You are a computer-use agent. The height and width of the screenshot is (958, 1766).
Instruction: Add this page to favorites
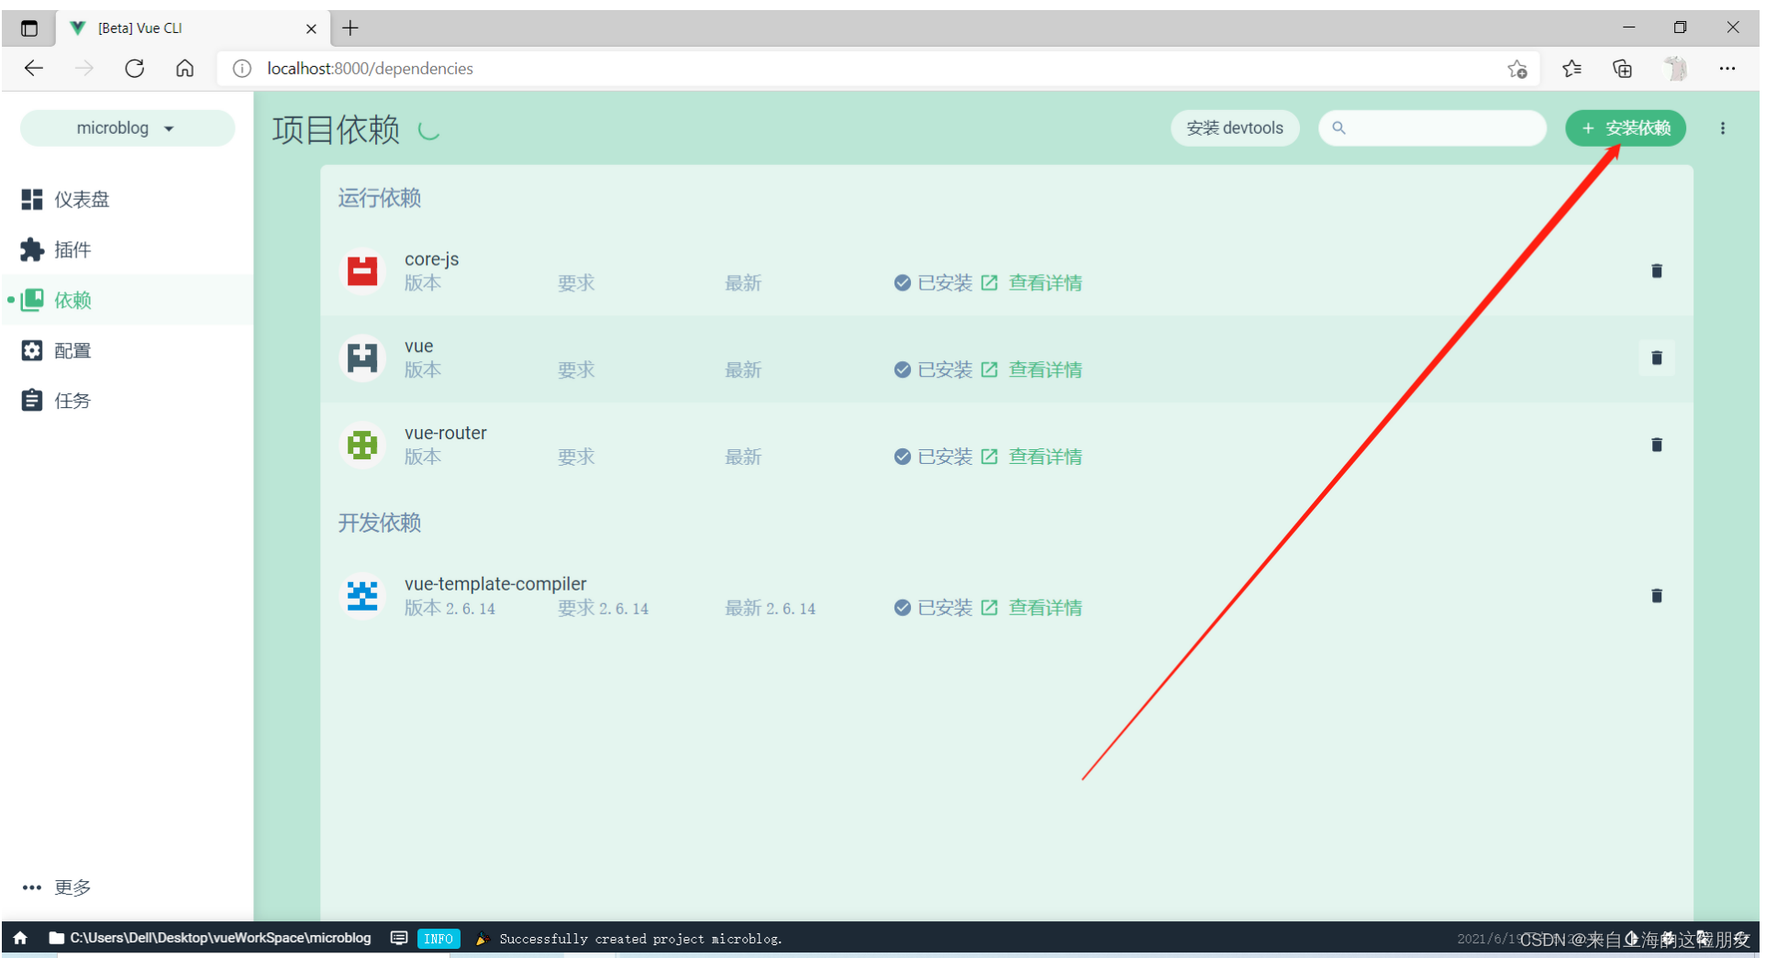click(1517, 69)
